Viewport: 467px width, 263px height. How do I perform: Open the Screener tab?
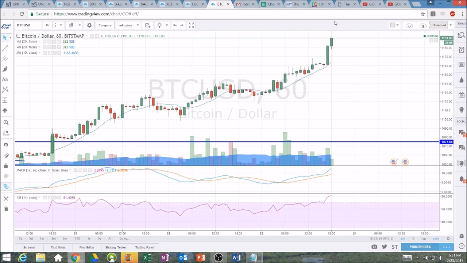[29, 247]
